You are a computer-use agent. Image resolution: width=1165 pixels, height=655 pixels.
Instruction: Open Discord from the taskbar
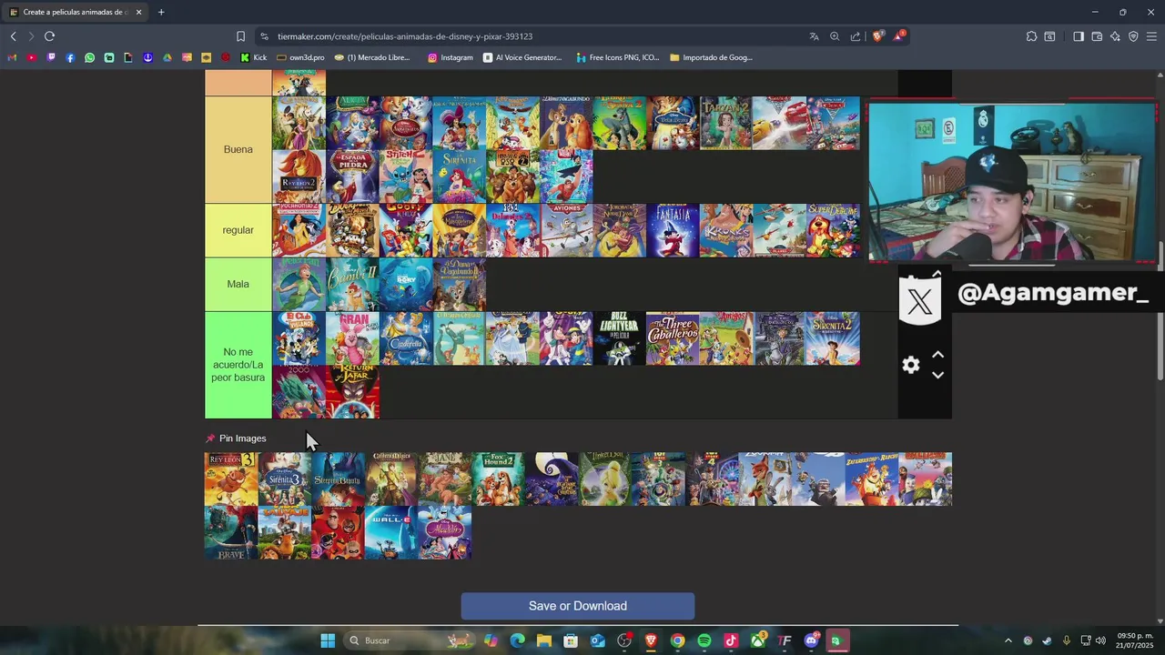point(811,640)
